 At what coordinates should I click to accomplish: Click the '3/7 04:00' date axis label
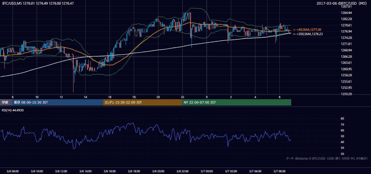pos(255,171)
